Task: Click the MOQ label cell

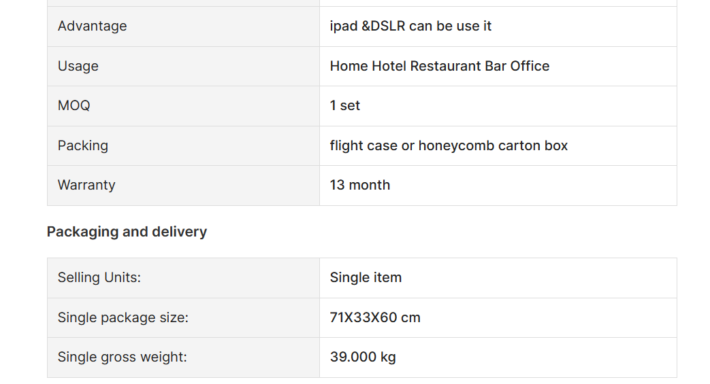Action: [183, 106]
